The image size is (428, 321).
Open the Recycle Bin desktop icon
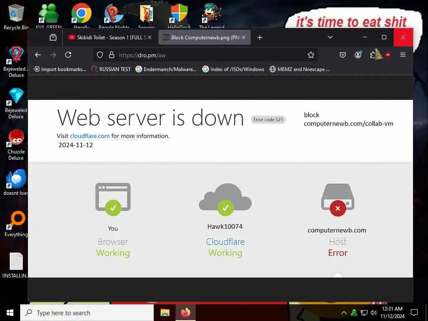[16, 16]
